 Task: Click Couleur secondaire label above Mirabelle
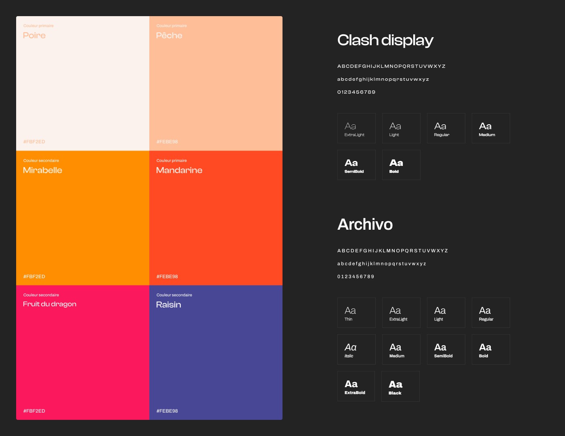[41, 161]
